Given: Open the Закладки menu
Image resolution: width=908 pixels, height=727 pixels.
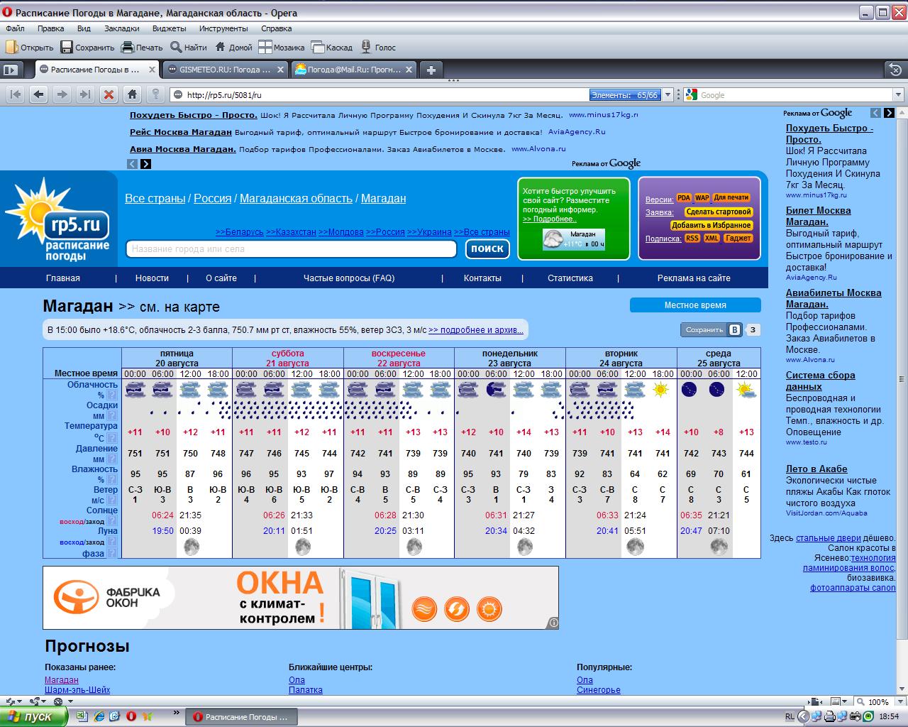Looking at the screenshot, I should click(121, 28).
